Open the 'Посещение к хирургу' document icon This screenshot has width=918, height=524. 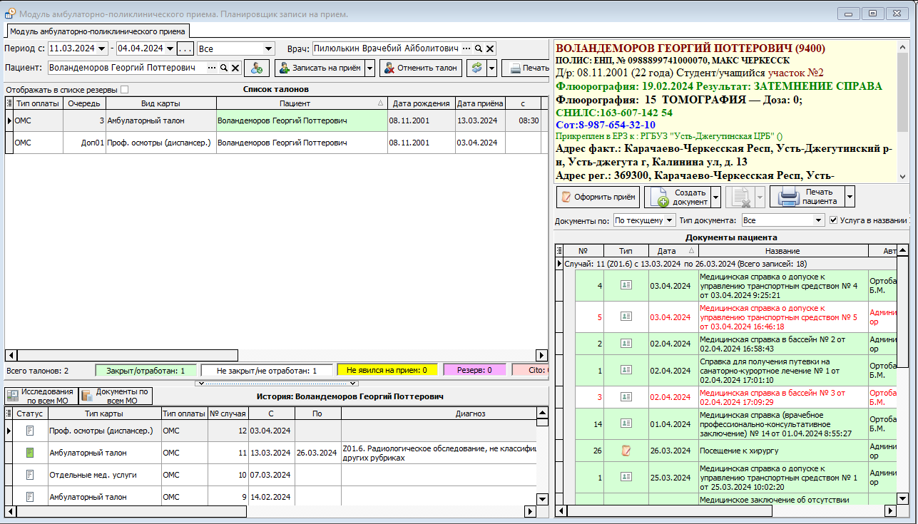click(x=626, y=450)
